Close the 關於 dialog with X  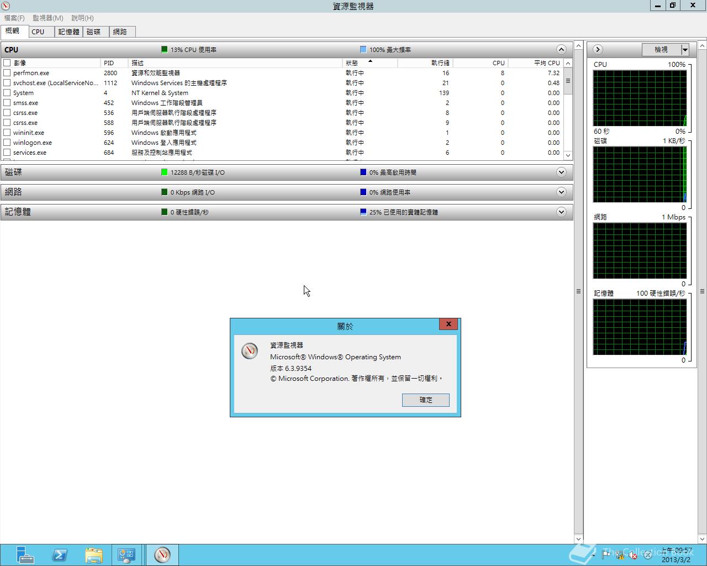(449, 324)
